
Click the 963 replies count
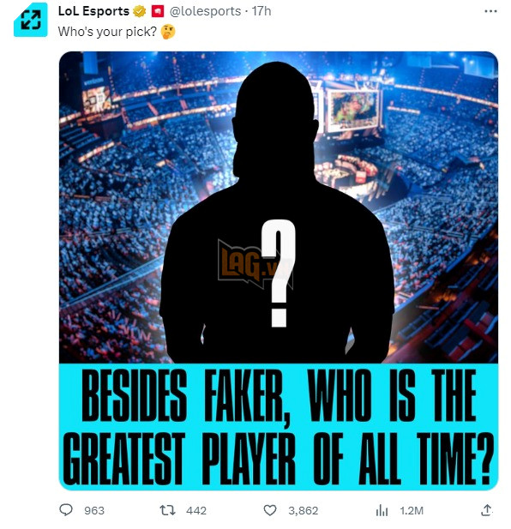[94, 510]
